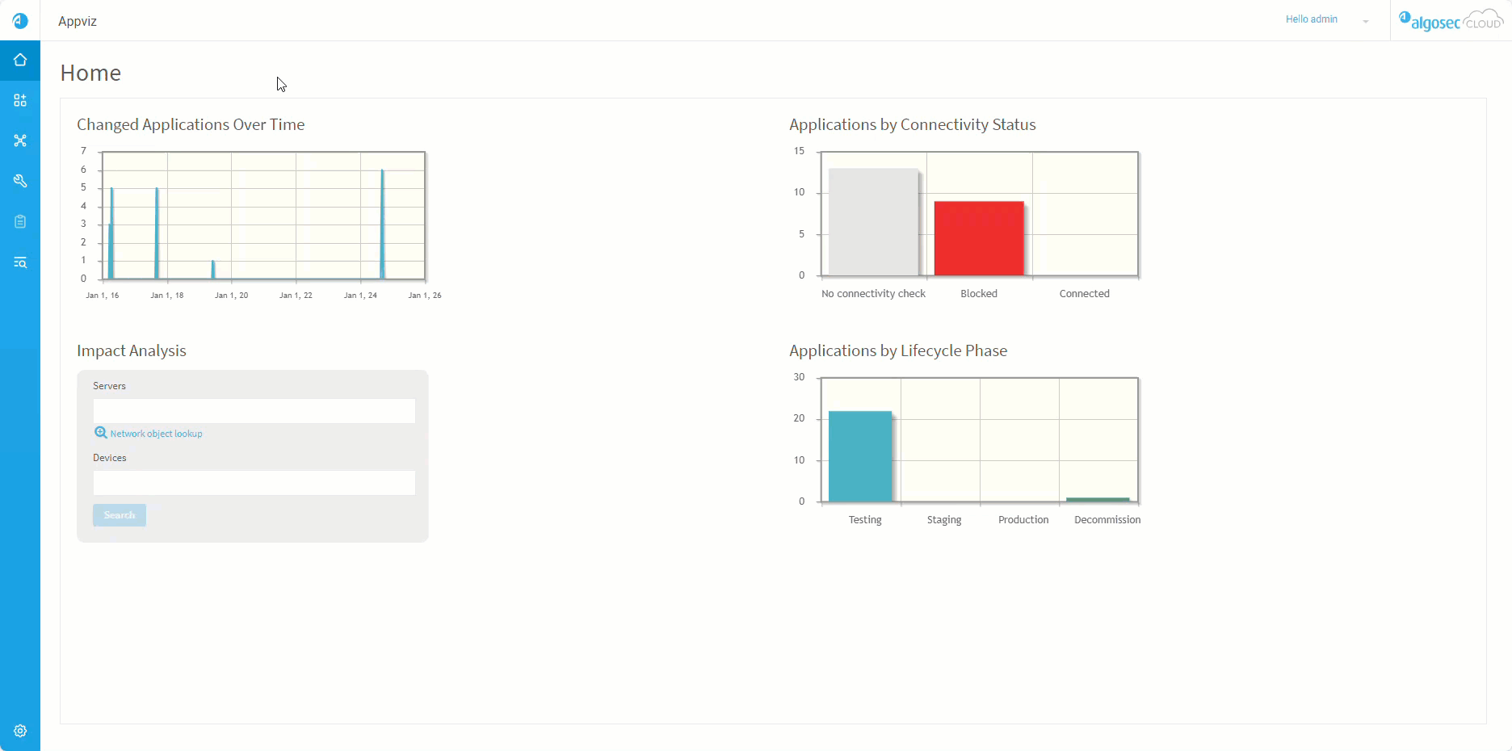Open the applications grid icon in the sidebar

(x=20, y=100)
